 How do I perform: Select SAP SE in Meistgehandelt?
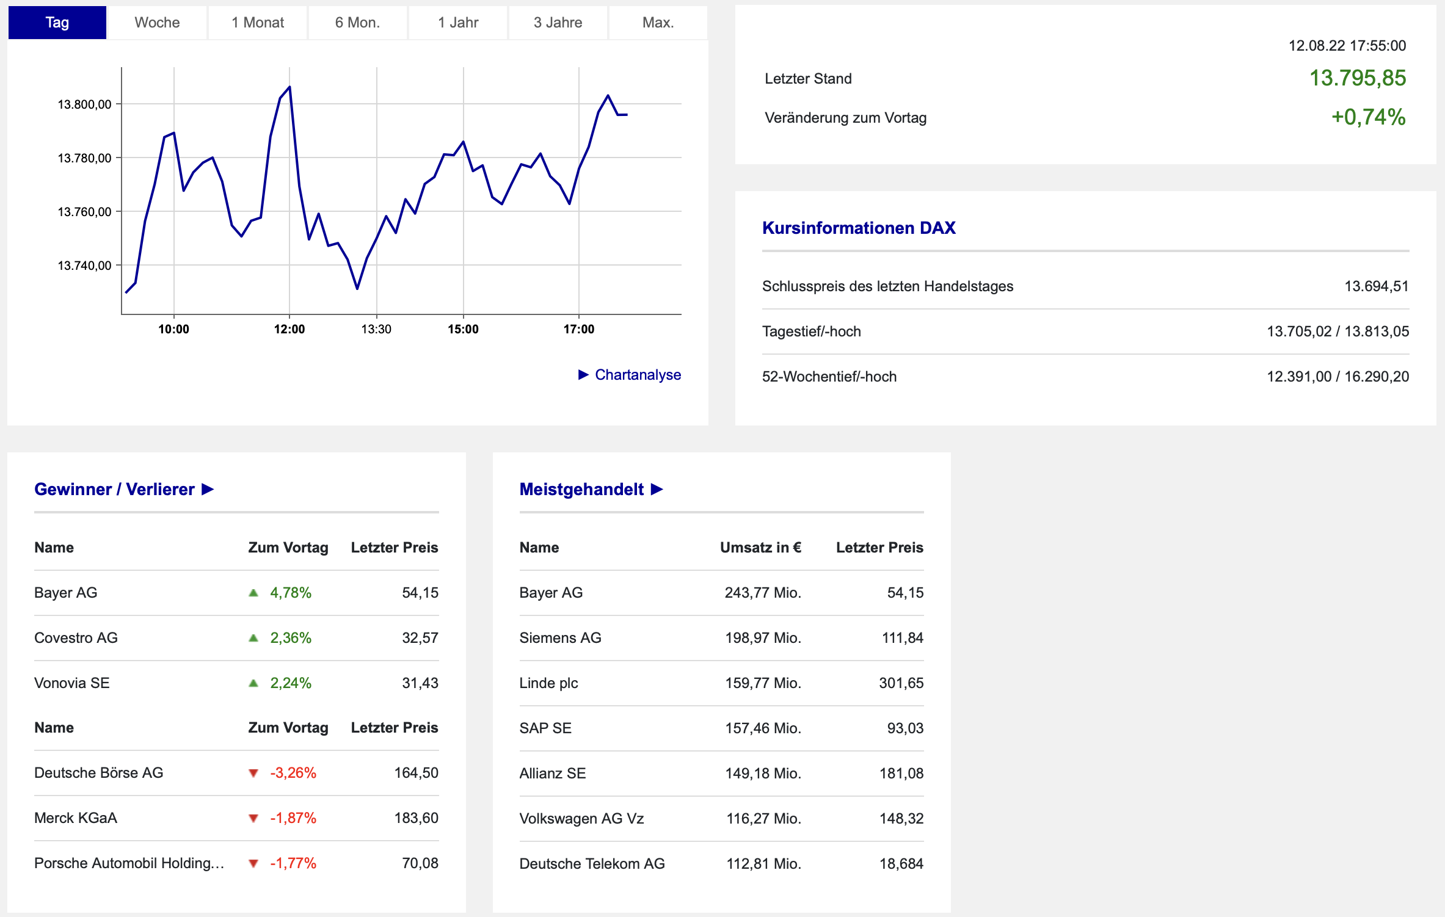point(545,728)
